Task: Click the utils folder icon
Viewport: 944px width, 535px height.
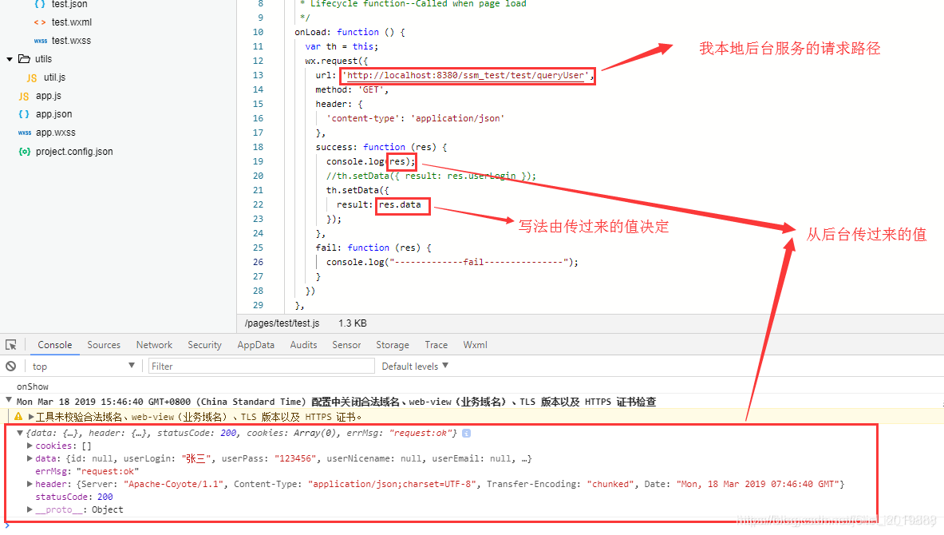Action: click(24, 58)
